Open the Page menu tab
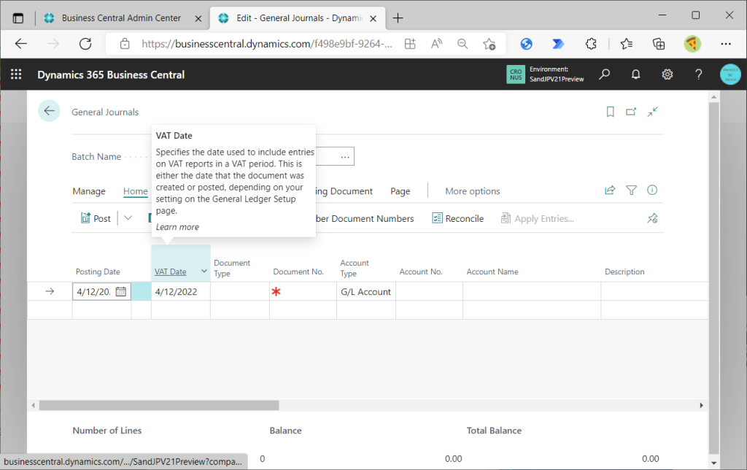Viewport: 747px width, 470px height. click(x=400, y=191)
